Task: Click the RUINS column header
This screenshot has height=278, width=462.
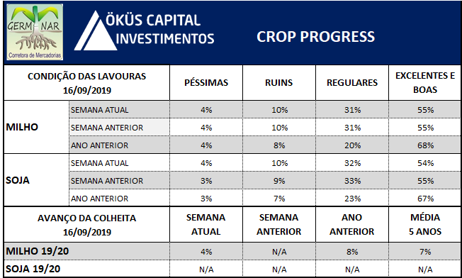Action: (278, 82)
